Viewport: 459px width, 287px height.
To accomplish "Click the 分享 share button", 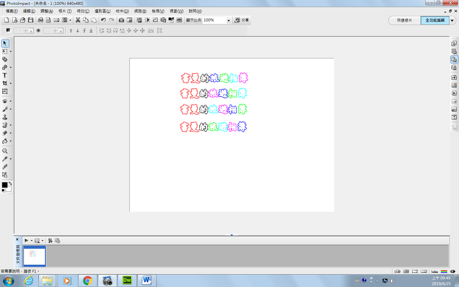I will click(242, 20).
